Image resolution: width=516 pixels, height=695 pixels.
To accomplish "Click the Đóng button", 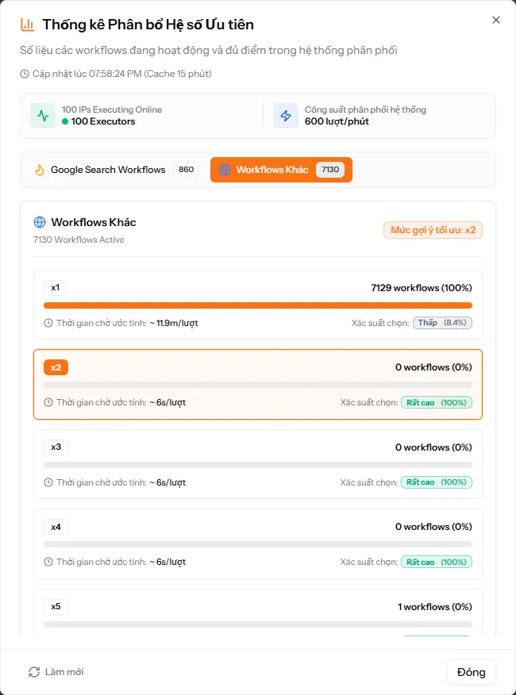I will (x=472, y=672).
